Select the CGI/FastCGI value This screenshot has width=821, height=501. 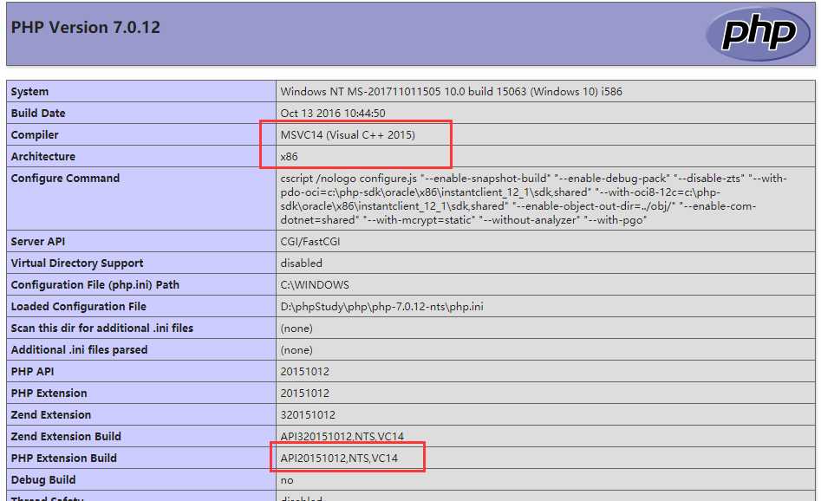[310, 241]
